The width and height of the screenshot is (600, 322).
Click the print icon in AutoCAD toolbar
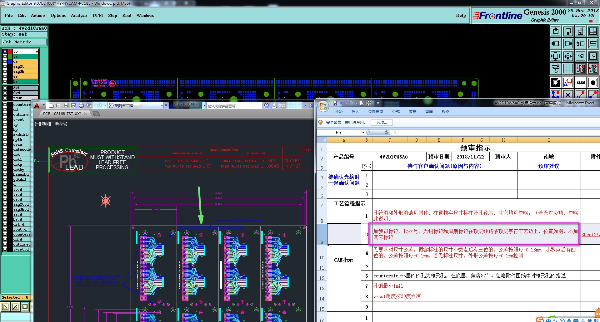(81, 105)
